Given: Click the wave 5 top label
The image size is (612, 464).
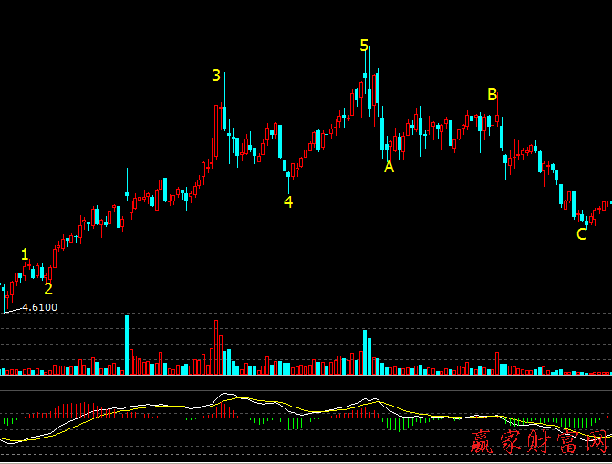Looking at the screenshot, I should 364,46.
